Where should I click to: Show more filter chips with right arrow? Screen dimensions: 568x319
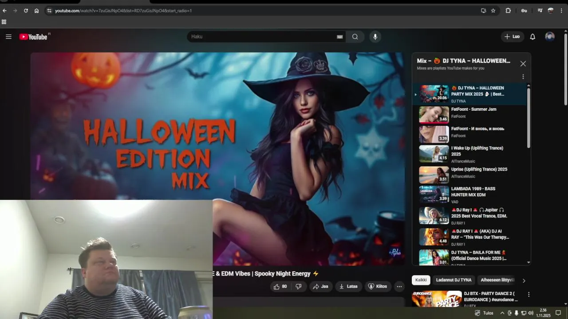click(524, 280)
